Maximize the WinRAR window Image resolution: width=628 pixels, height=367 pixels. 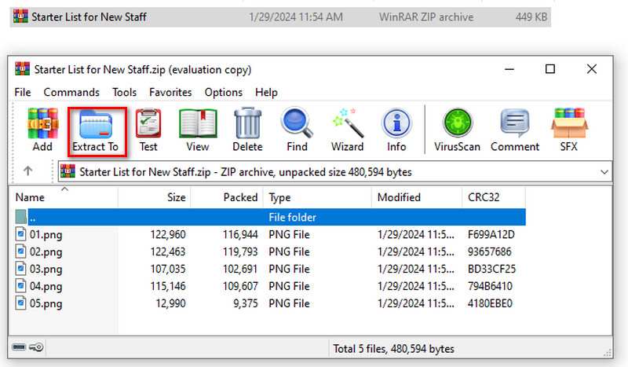pos(550,69)
